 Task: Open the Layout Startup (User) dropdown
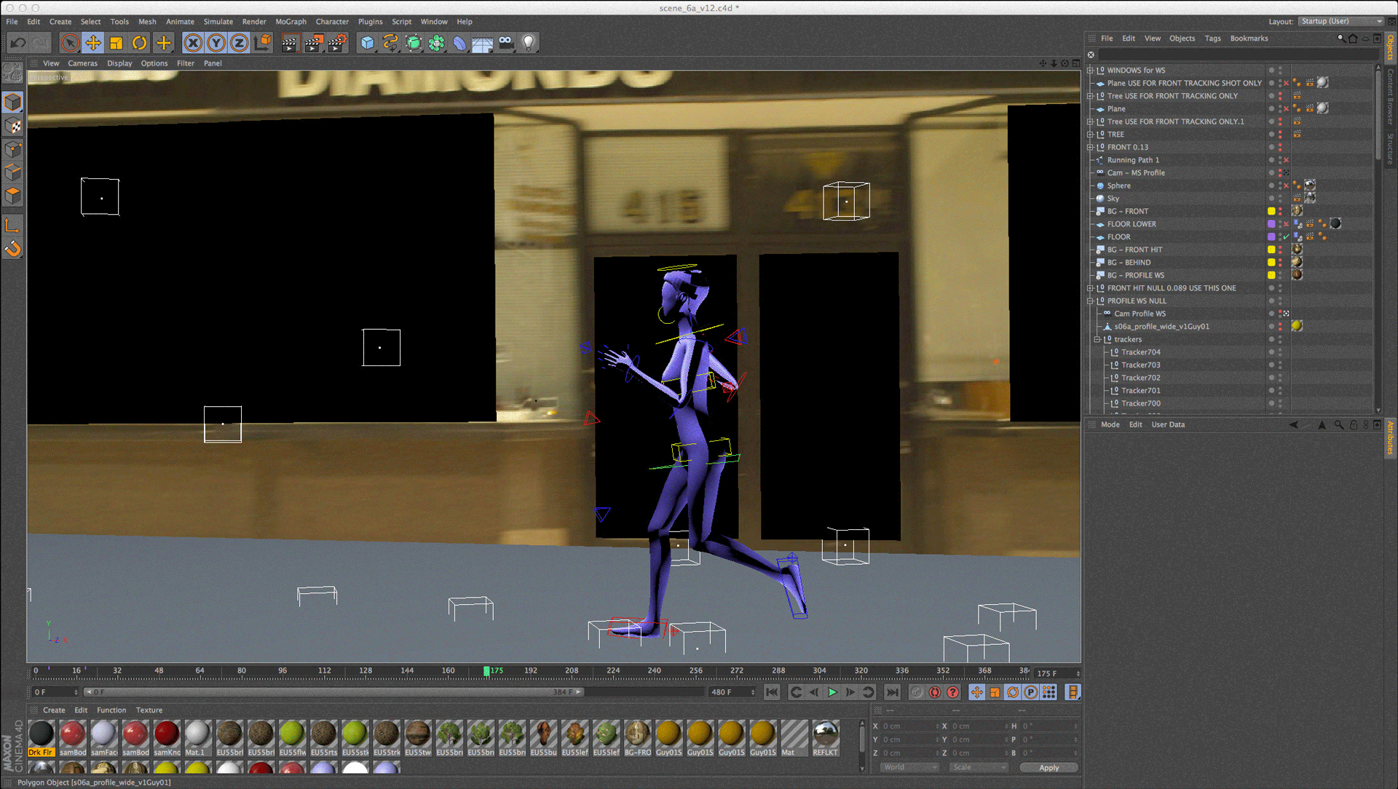[x=1340, y=21]
